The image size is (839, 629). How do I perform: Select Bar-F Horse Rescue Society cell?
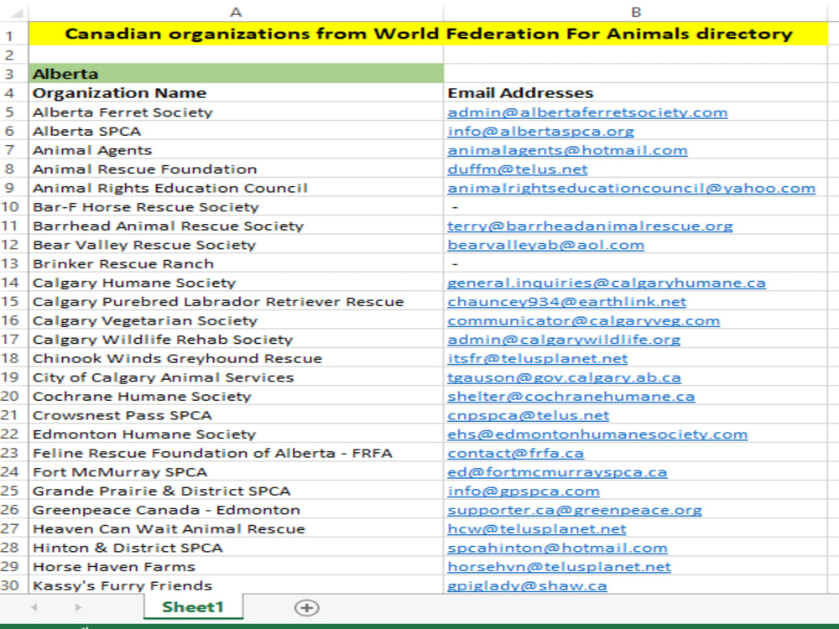pyautogui.click(x=236, y=207)
